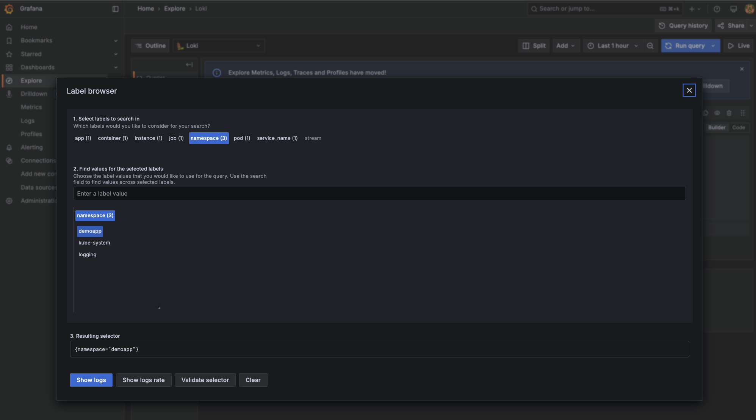Click the query row eye icon

pyautogui.click(x=717, y=113)
